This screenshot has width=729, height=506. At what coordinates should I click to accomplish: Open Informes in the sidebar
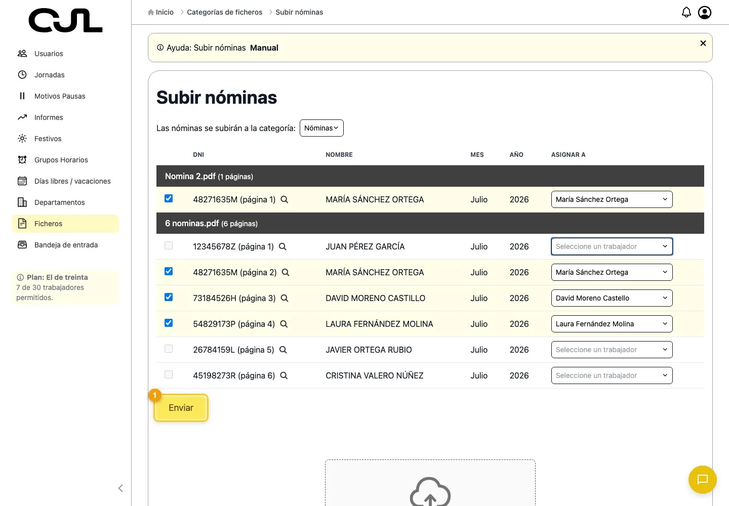tap(65, 117)
